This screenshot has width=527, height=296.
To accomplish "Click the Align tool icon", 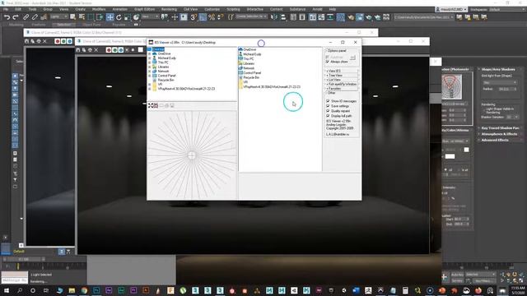I will [283, 17].
